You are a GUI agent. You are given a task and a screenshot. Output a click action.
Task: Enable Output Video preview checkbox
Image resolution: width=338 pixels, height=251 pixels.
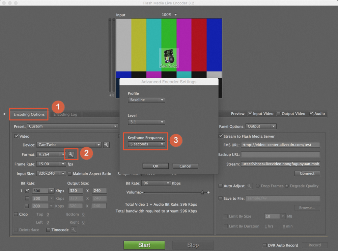279,114
